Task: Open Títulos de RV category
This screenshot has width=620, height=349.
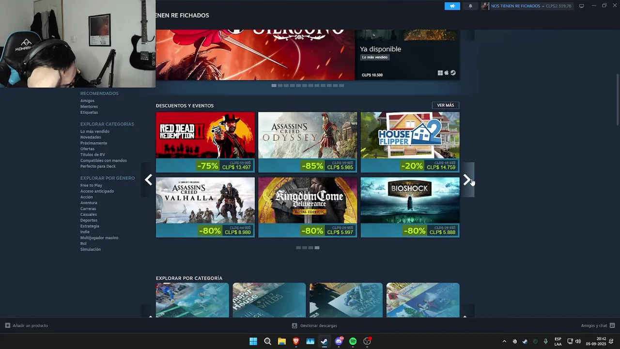Action: click(93, 155)
